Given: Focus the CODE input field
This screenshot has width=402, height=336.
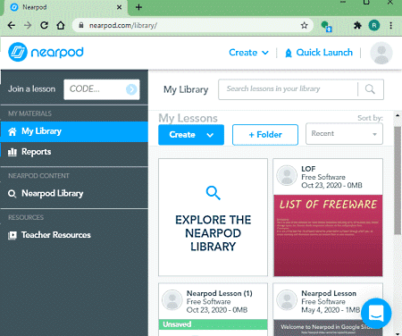Looking at the screenshot, I should tap(102, 89).
